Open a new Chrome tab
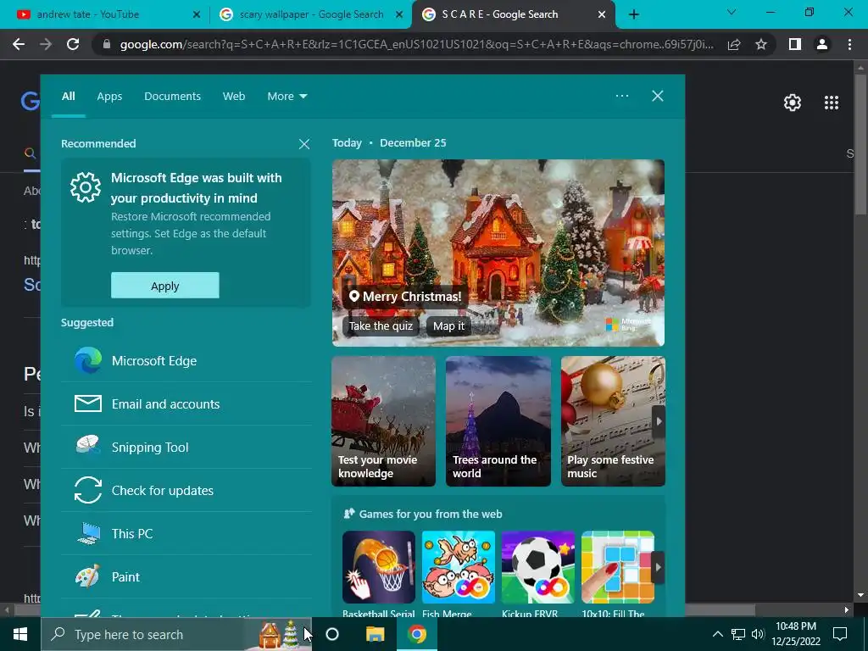868x651 pixels. click(x=634, y=14)
